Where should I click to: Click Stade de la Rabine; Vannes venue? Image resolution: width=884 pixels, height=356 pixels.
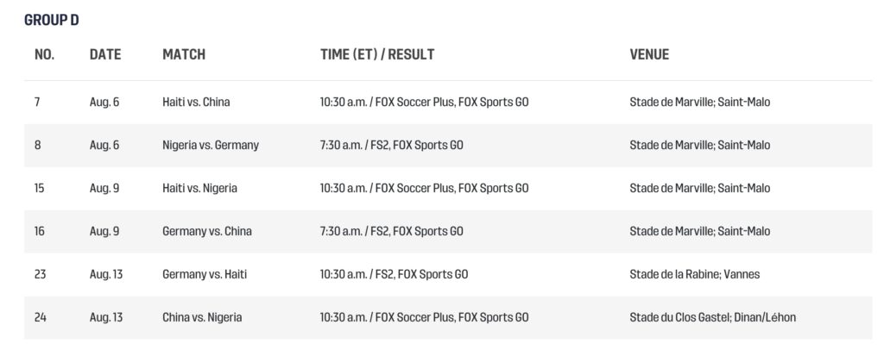(x=695, y=274)
